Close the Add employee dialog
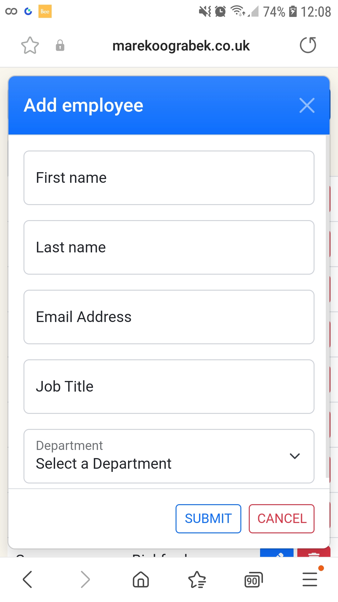The image size is (338, 602). point(307,105)
